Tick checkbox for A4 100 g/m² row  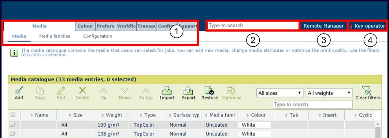tap(12, 125)
